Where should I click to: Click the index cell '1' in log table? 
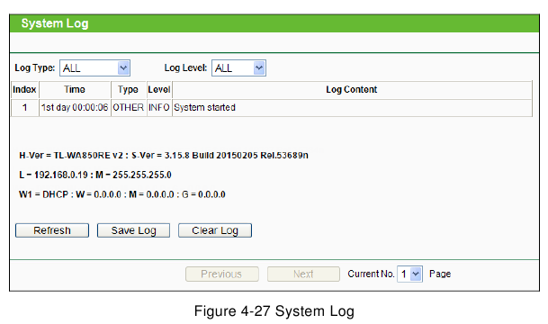25,108
